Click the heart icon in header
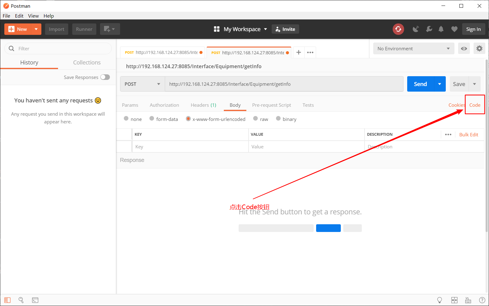This screenshot has height=306, width=489. [454, 29]
